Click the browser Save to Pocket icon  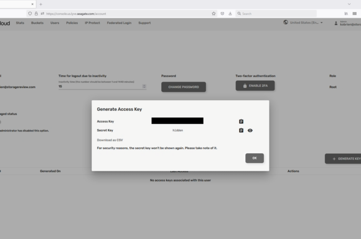coord(222,13)
